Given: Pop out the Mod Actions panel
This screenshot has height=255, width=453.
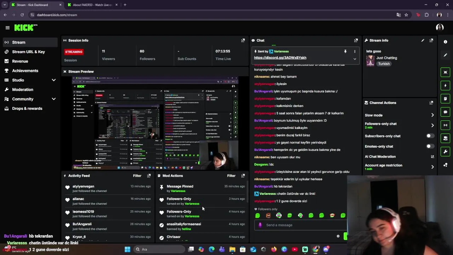Looking at the screenshot, I should click(243, 176).
